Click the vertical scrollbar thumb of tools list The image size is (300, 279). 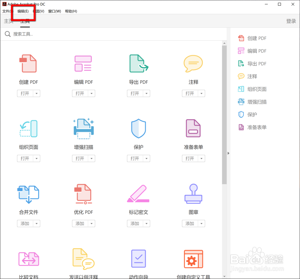click(x=224, y=115)
